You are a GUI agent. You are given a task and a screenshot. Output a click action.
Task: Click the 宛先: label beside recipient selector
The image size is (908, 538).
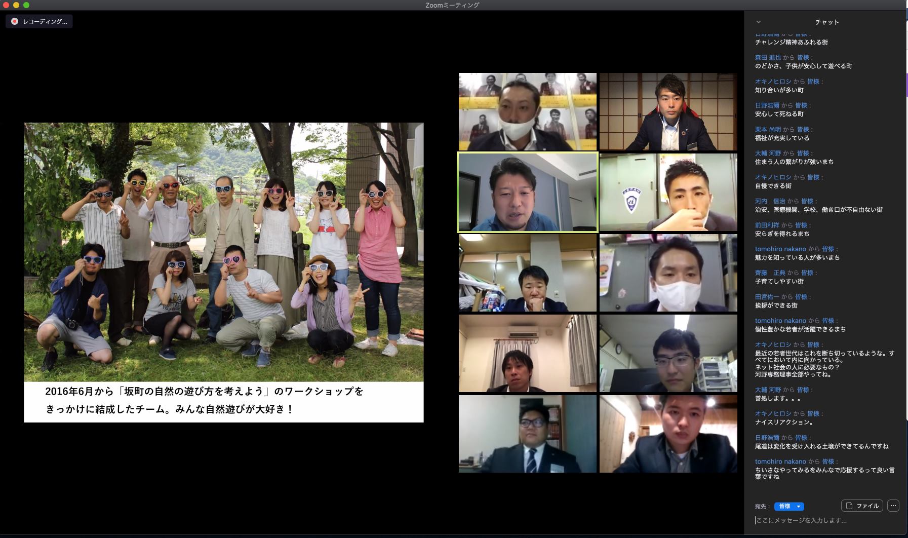762,507
